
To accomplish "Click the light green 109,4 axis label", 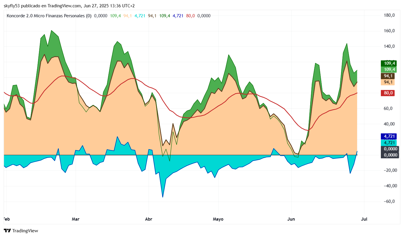I will (388, 69).
